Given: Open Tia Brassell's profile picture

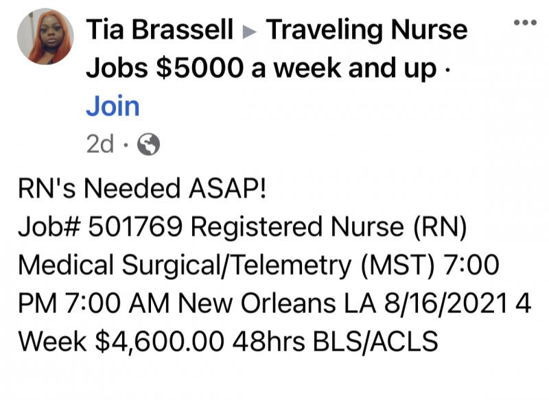Looking at the screenshot, I should [x=45, y=36].
